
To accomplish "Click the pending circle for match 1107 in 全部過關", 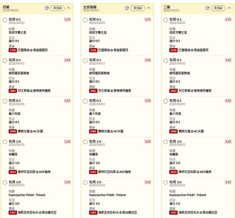I will click(85, 182).
